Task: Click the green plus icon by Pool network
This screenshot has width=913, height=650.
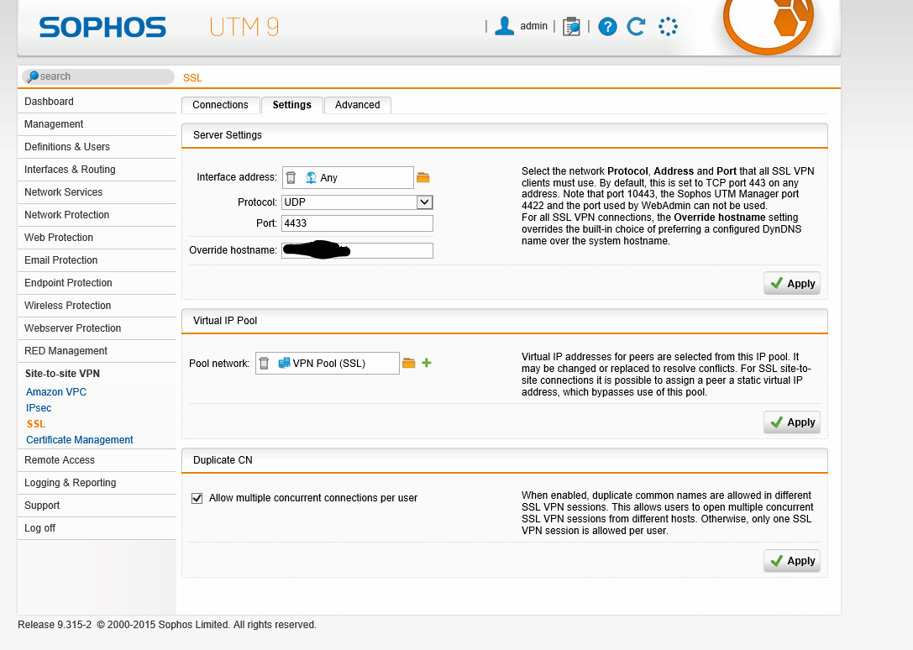Action: (x=427, y=363)
